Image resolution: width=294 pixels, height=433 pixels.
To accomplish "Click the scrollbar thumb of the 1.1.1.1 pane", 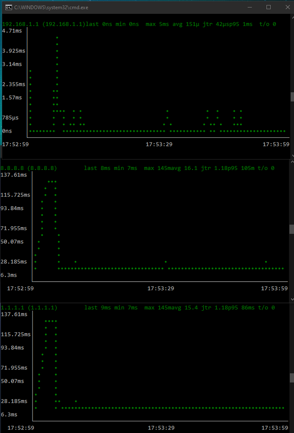I will coord(292,378).
